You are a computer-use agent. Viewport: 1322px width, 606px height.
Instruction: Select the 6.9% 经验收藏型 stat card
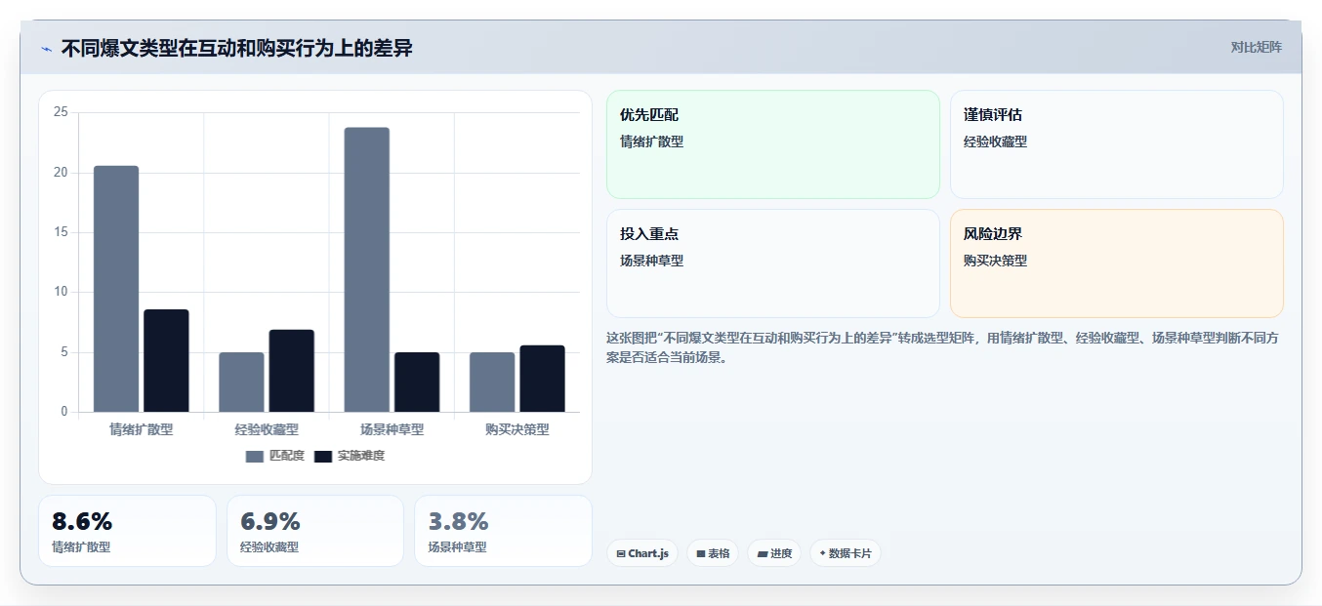pyautogui.click(x=315, y=531)
